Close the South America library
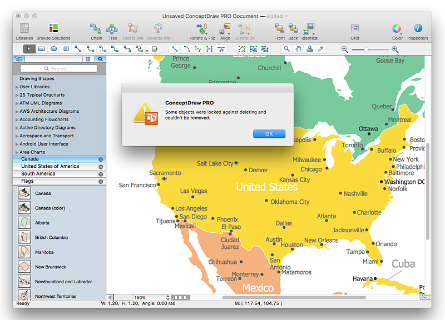445x320 pixels. pos(101,174)
